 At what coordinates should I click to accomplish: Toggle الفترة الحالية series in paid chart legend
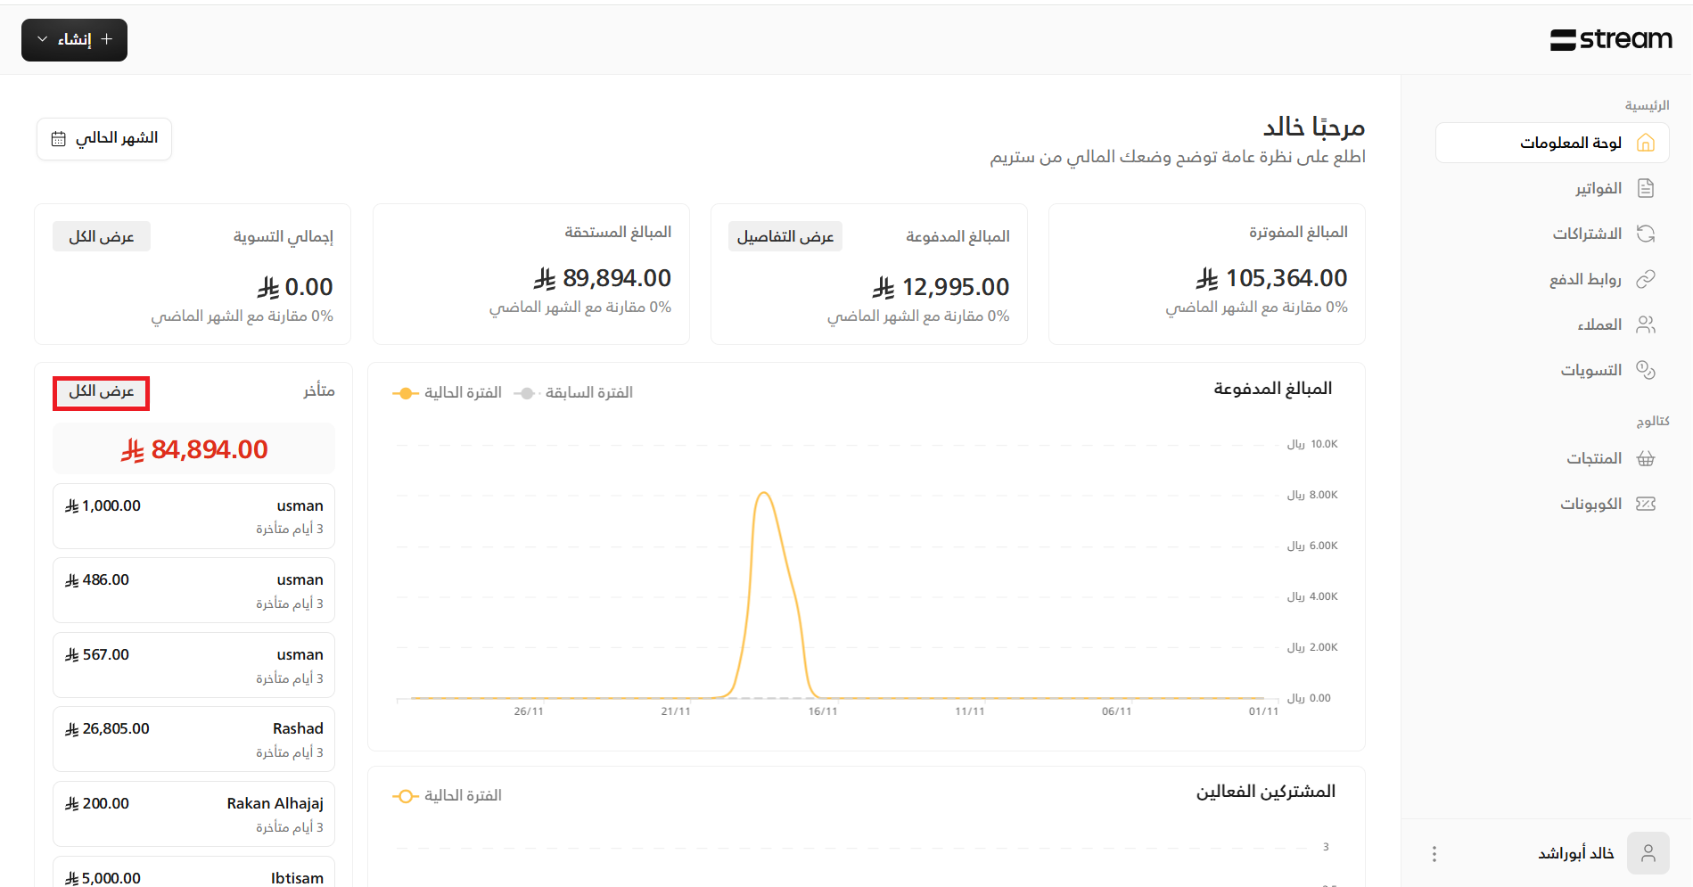[448, 393]
